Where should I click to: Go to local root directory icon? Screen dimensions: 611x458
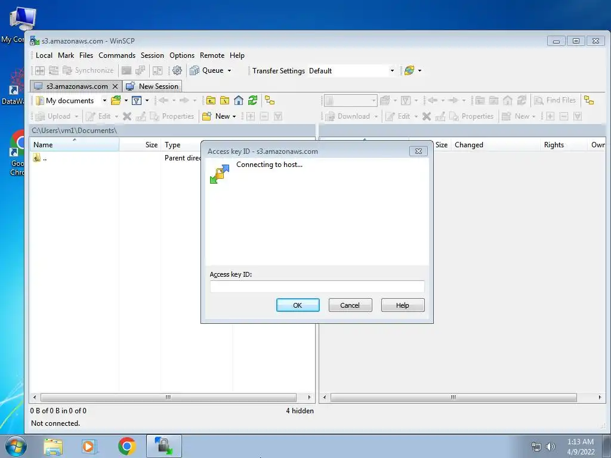pos(225,100)
